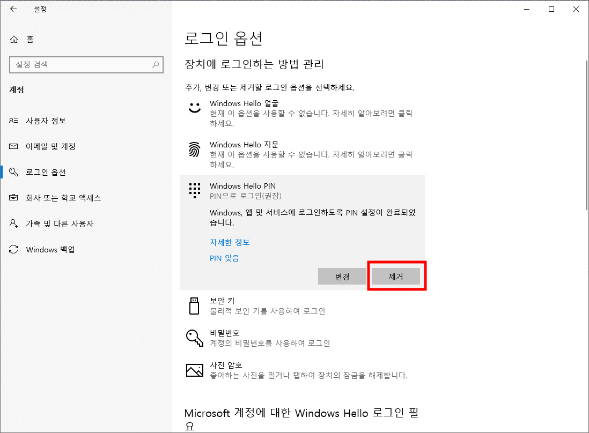Select the 로그인 옵션 key icon in the sidebar
Image resolution: width=589 pixels, height=433 pixels.
[x=13, y=172]
